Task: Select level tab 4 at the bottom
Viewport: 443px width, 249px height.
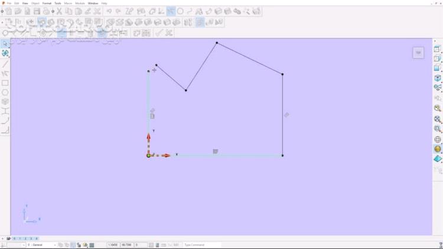Action: pos(37,238)
